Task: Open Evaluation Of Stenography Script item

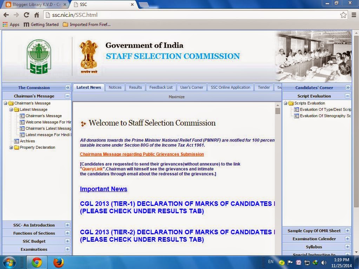Action: point(323,116)
